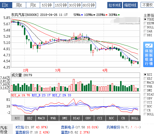Open the N文灿 stock link
The width and height of the screenshot is (154, 134).
click(20, 127)
